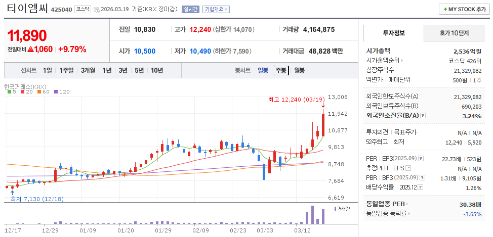Select the 1일 line chart period
This screenshot has height=237, width=493.
click(x=48, y=70)
